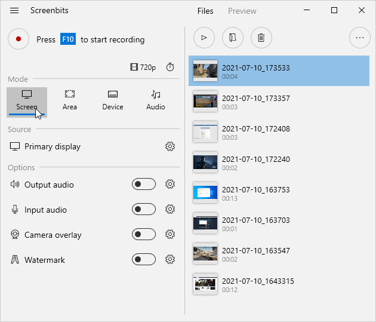Viewport: 376px width, 322px height.
Task: Play the selected recording
Action: [204, 38]
